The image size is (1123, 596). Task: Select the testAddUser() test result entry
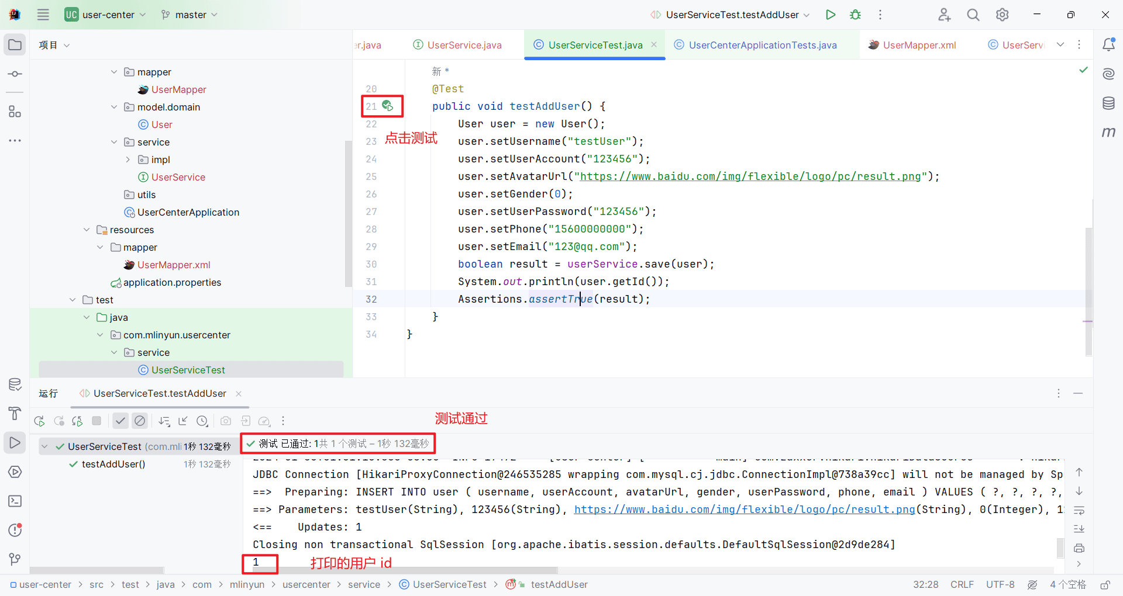point(113,464)
